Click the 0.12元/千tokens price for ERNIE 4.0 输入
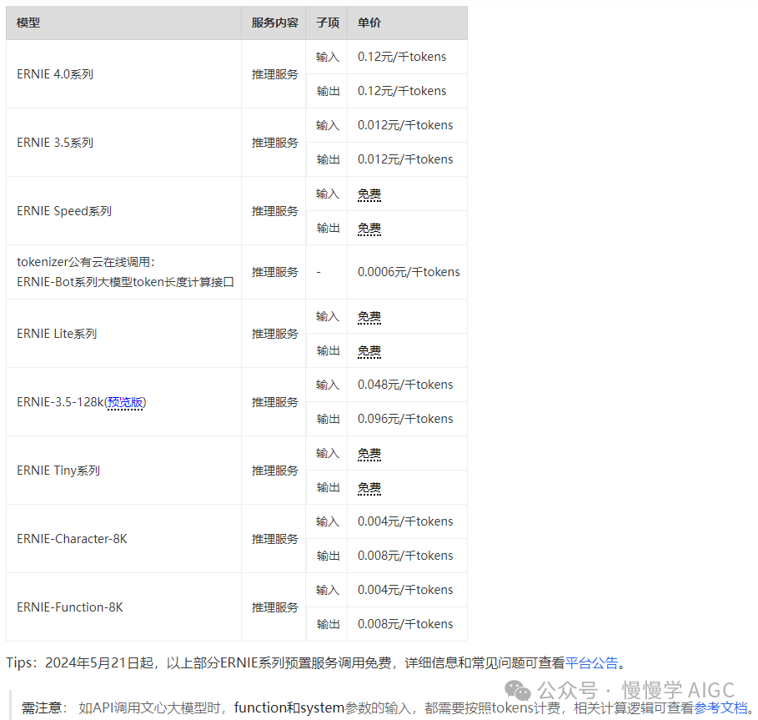Viewport: 758px width, 720px height. click(401, 57)
